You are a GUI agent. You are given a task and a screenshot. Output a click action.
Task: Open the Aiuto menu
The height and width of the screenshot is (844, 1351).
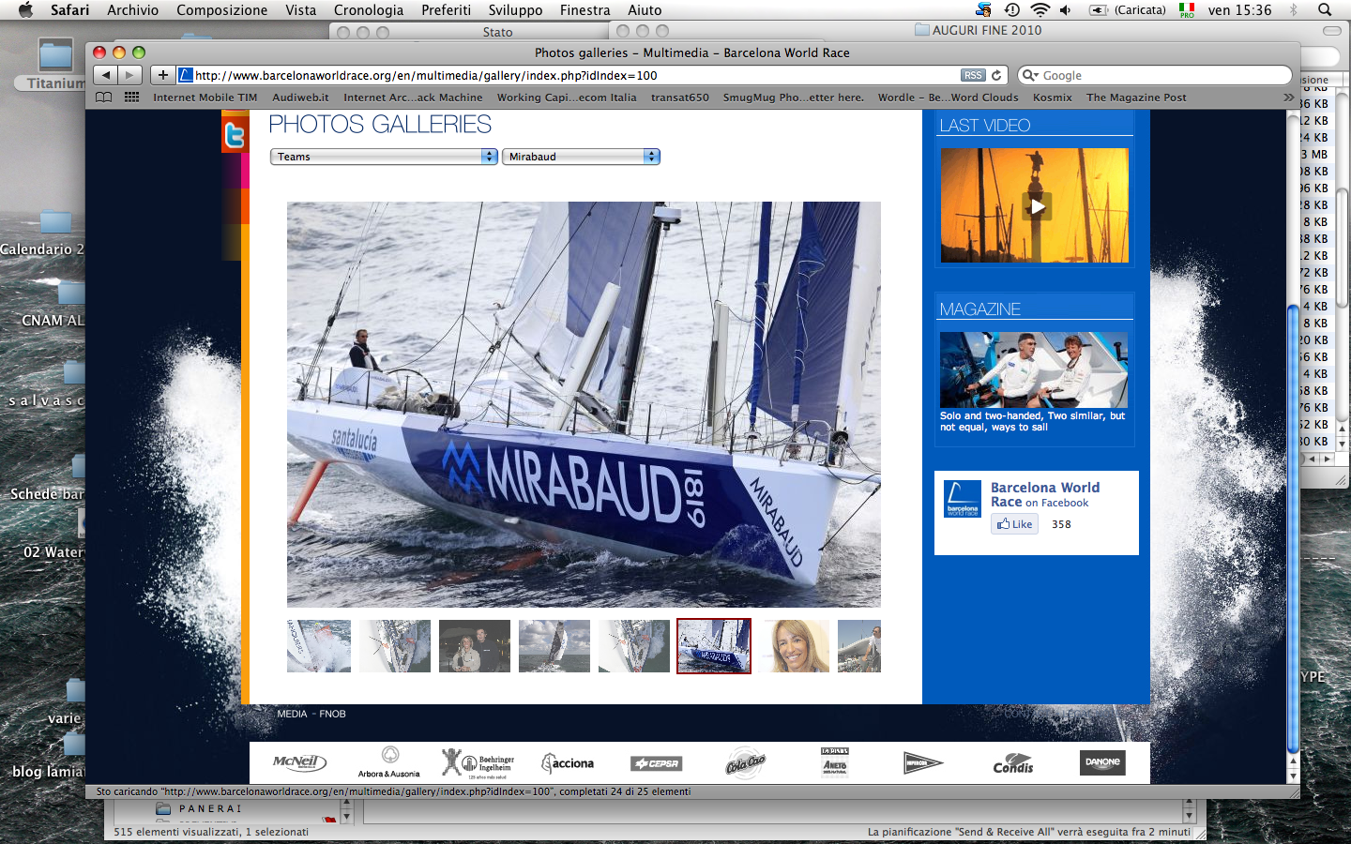click(x=645, y=9)
